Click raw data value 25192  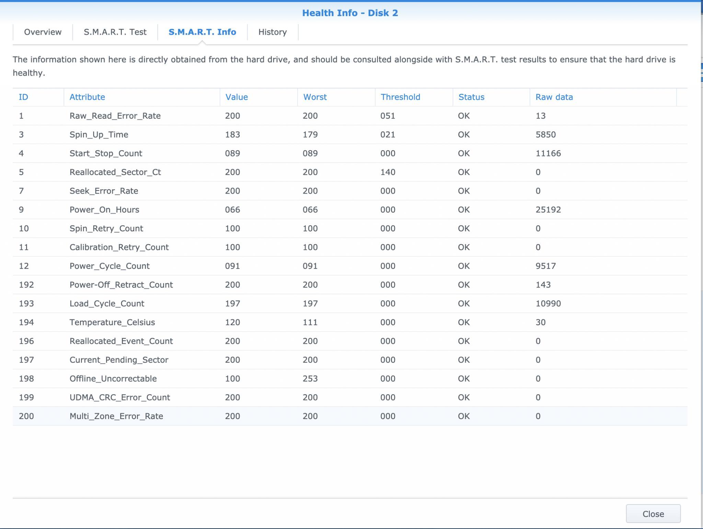tap(548, 210)
